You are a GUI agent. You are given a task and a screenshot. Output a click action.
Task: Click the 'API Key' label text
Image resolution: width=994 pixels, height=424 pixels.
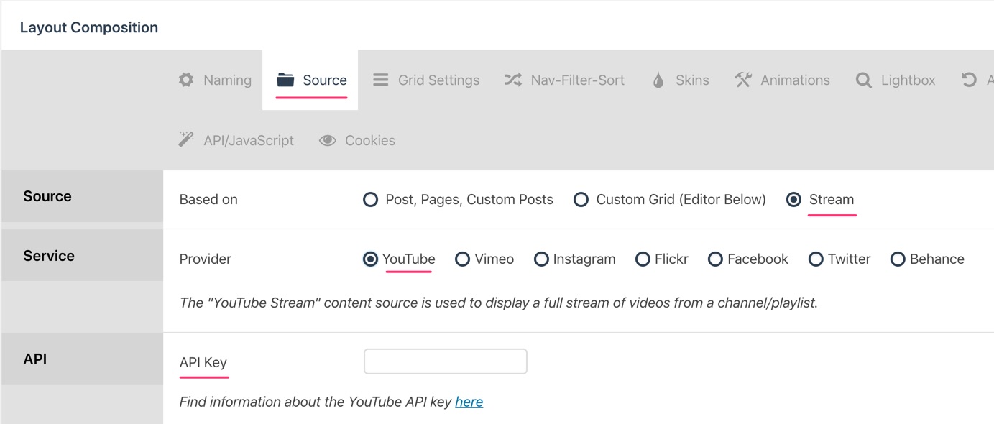(203, 362)
